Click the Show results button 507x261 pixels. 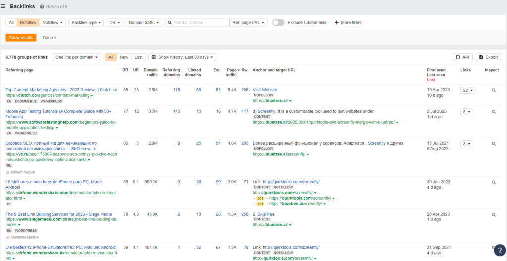(21, 38)
